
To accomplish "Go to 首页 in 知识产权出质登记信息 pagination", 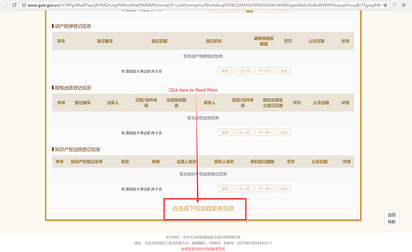I will (225, 189).
